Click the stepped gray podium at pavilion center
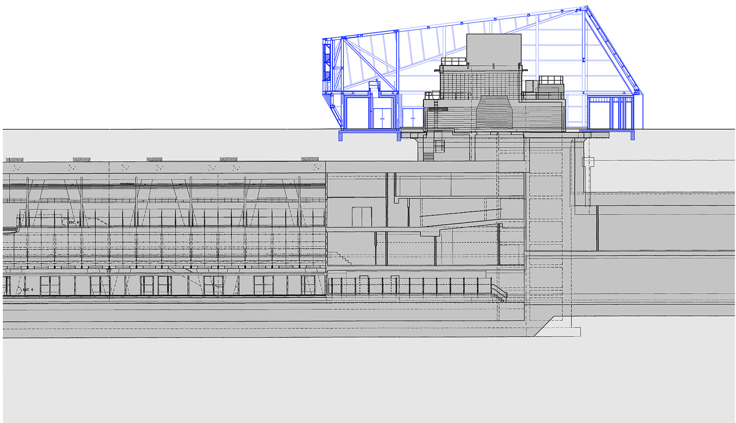 [494, 112]
